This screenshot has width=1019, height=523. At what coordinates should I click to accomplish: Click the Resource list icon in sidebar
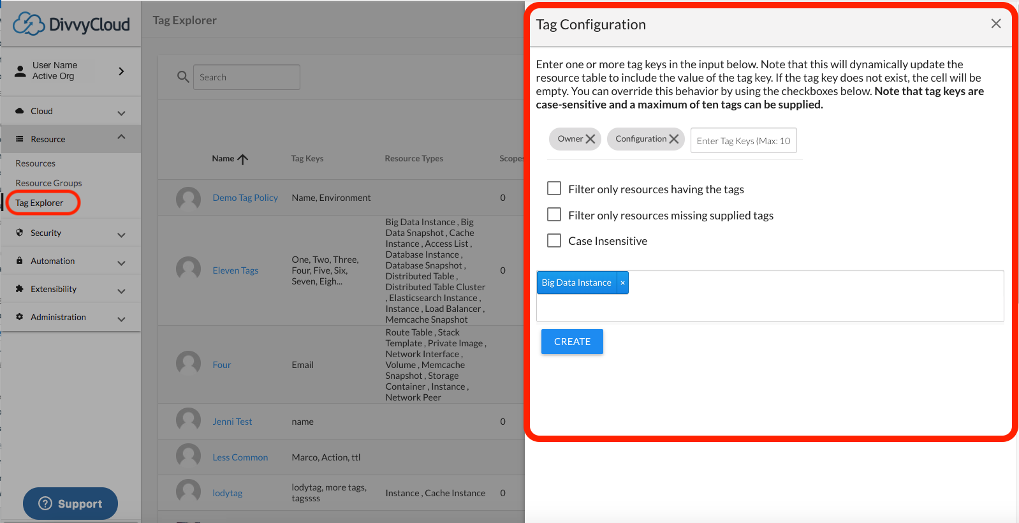tap(19, 139)
